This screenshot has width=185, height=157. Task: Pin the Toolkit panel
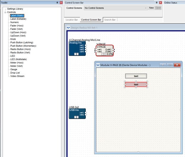point(57,3)
